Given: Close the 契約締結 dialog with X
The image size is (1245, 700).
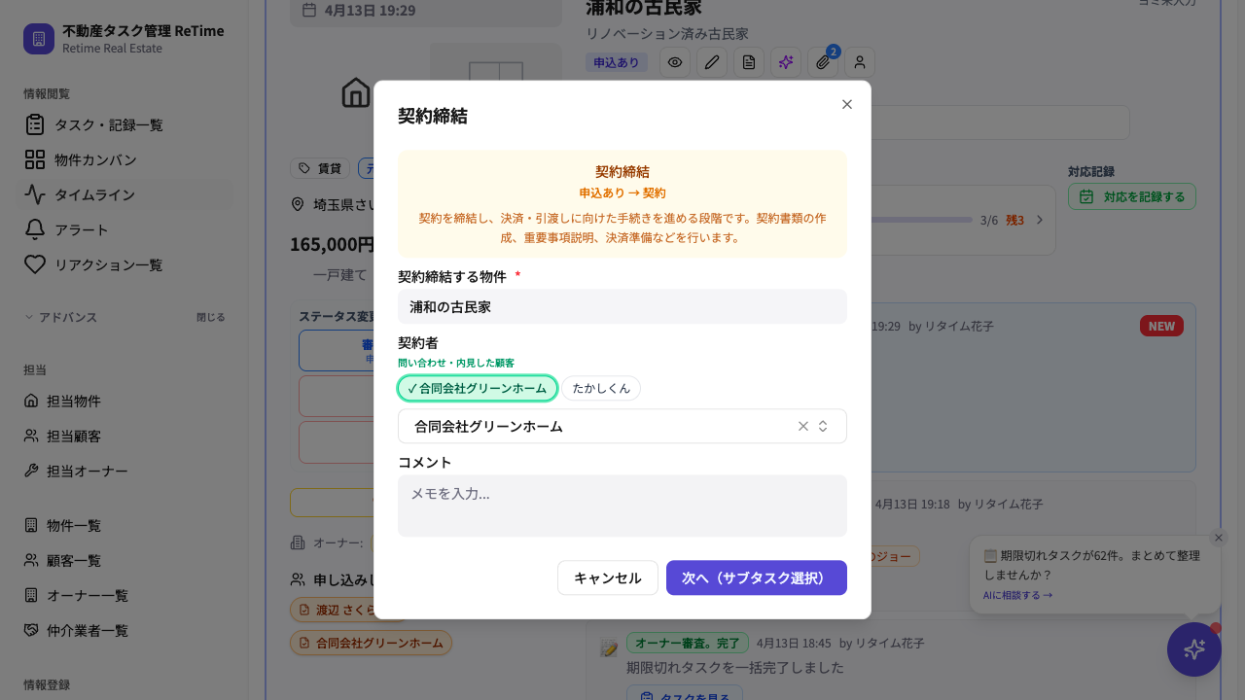Looking at the screenshot, I should click(x=847, y=104).
